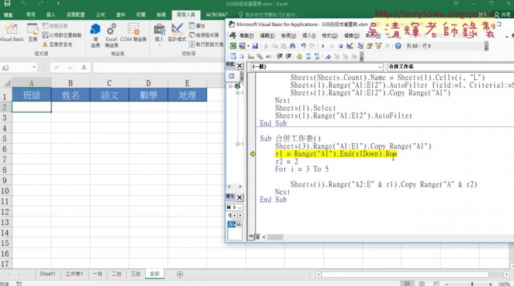
Task: Click the VBA Undo icon
Action: click(x=304, y=46)
